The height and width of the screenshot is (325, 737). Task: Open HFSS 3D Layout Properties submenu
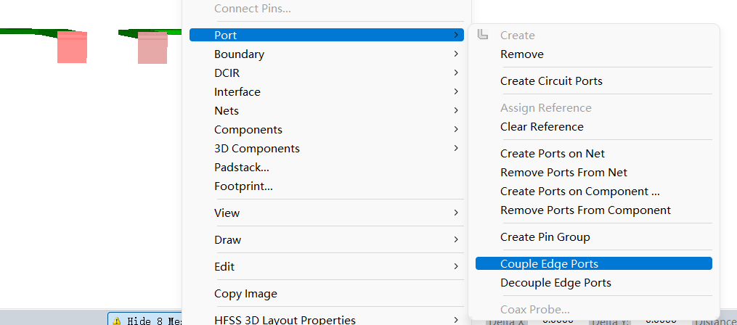tap(285, 320)
